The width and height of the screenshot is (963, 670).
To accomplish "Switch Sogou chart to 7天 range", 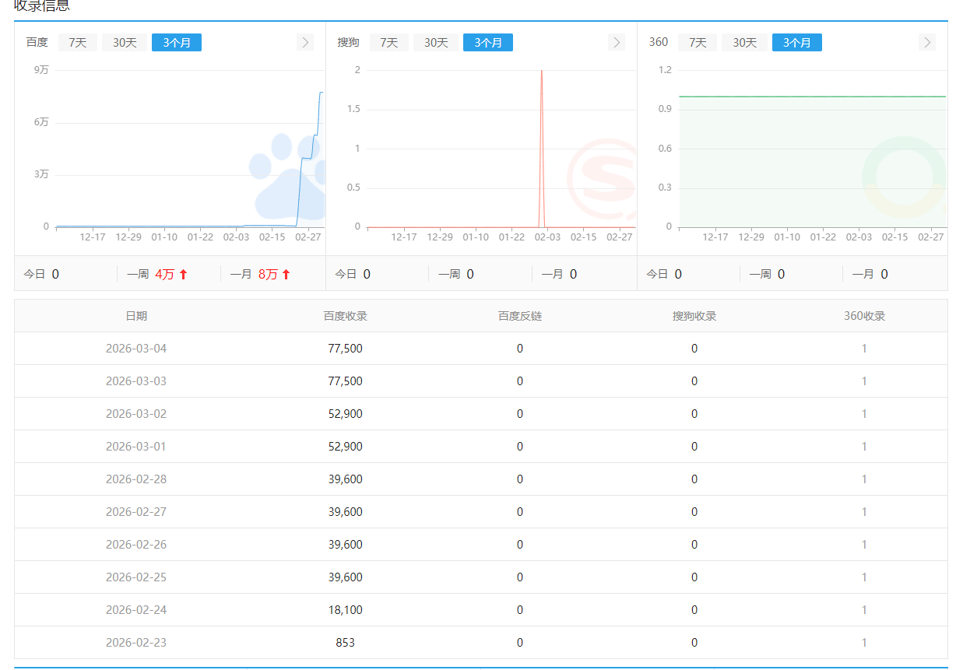I will (389, 43).
